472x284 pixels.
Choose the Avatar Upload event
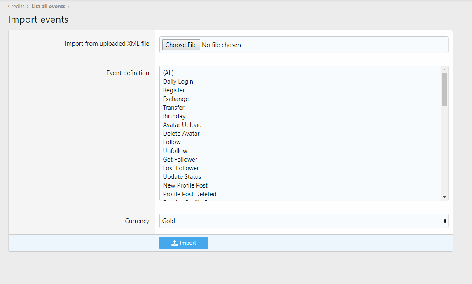182,125
